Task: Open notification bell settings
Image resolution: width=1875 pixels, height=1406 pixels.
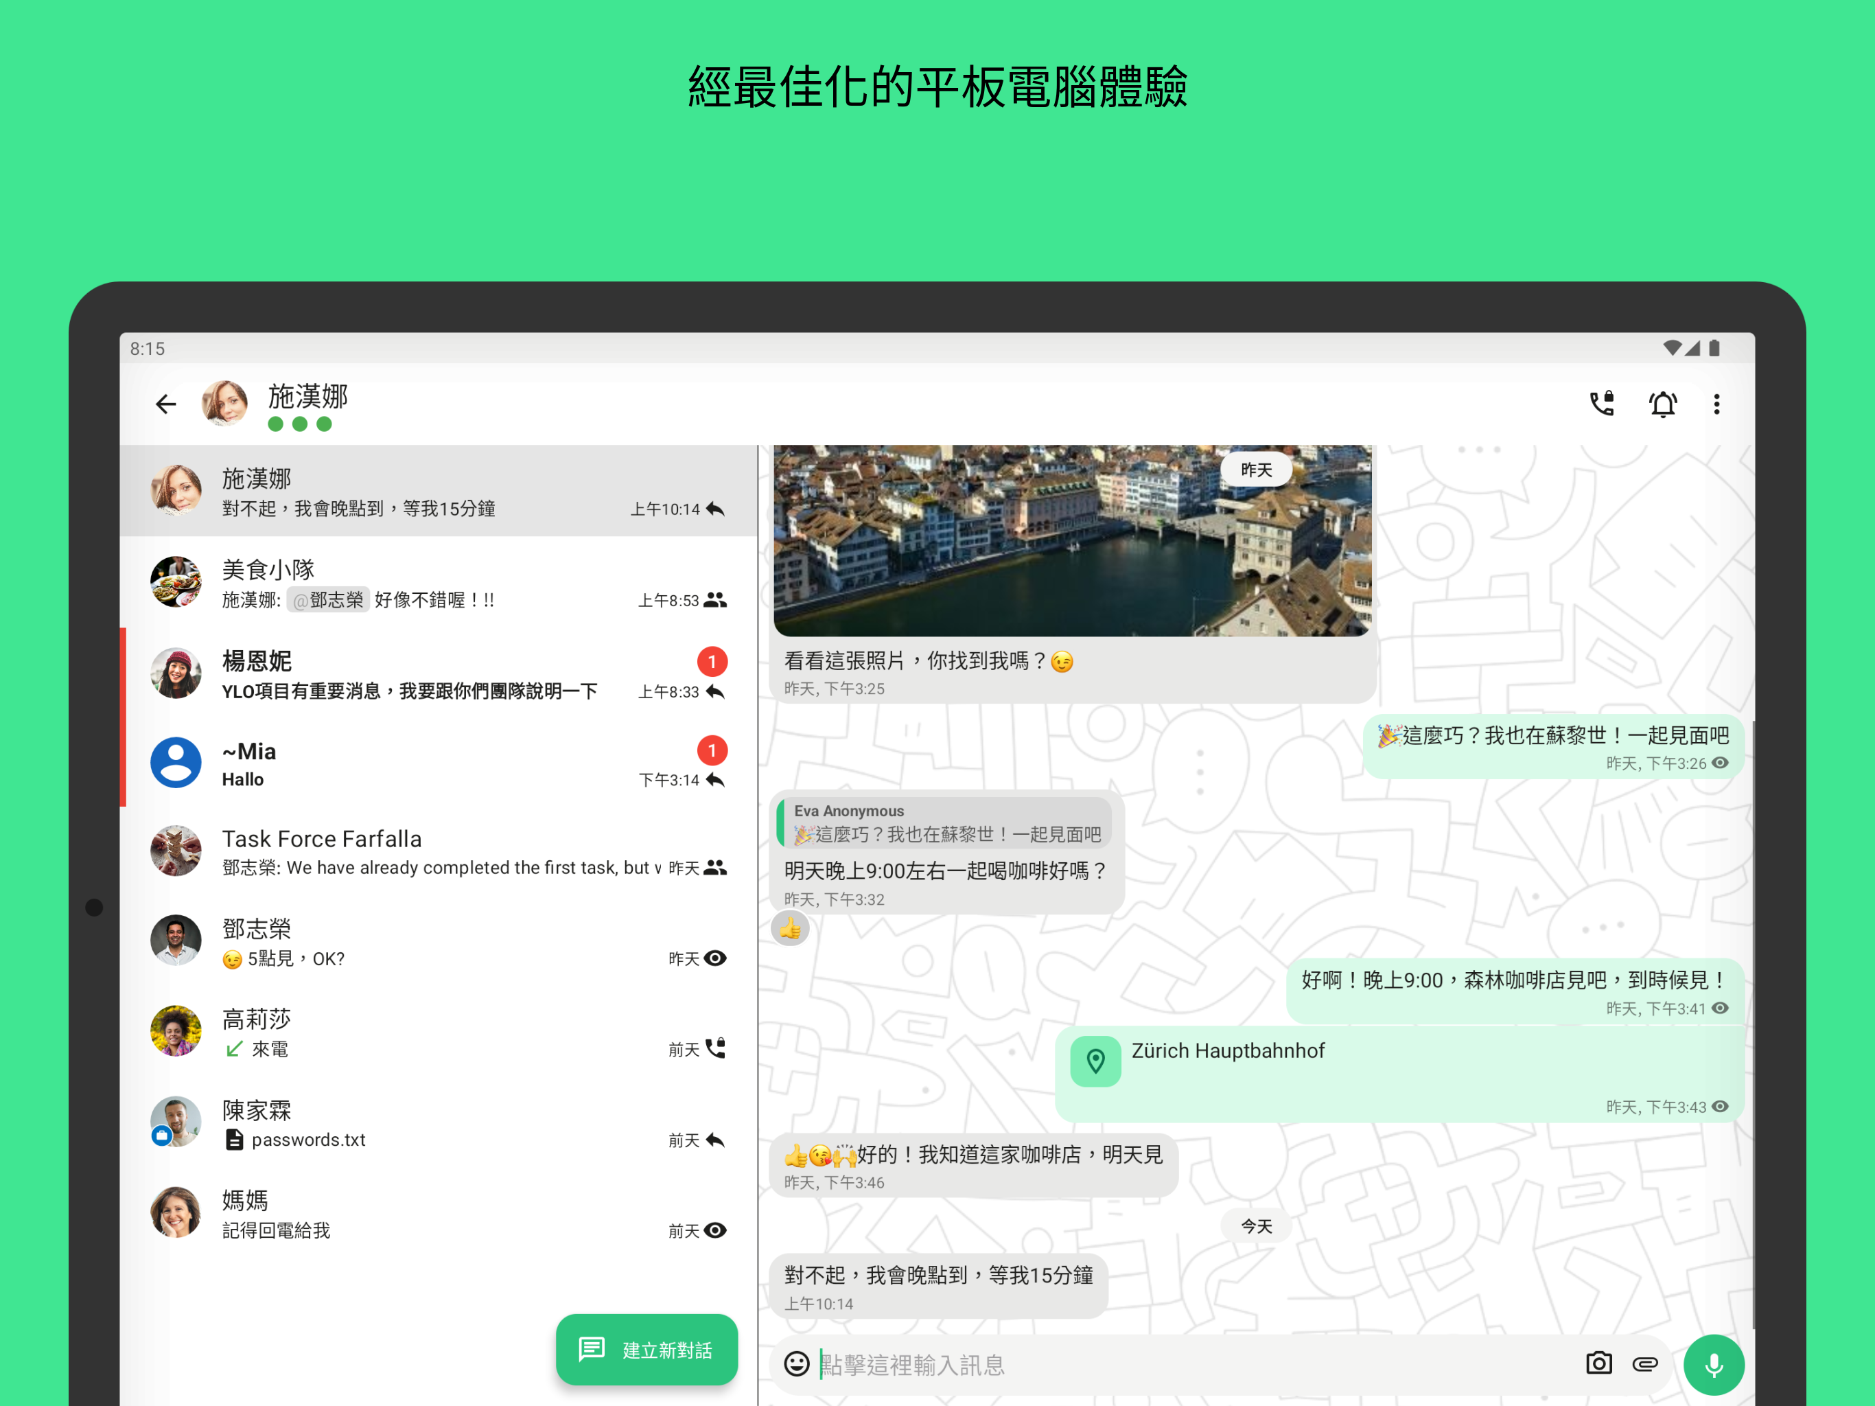Action: (1662, 404)
